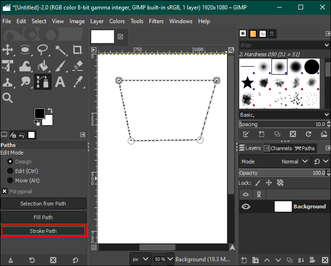
Task: Select the Zoom magnifier tool
Action: point(8,98)
